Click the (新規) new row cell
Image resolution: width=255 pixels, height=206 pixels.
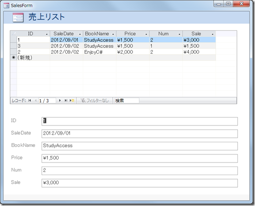click(33, 58)
